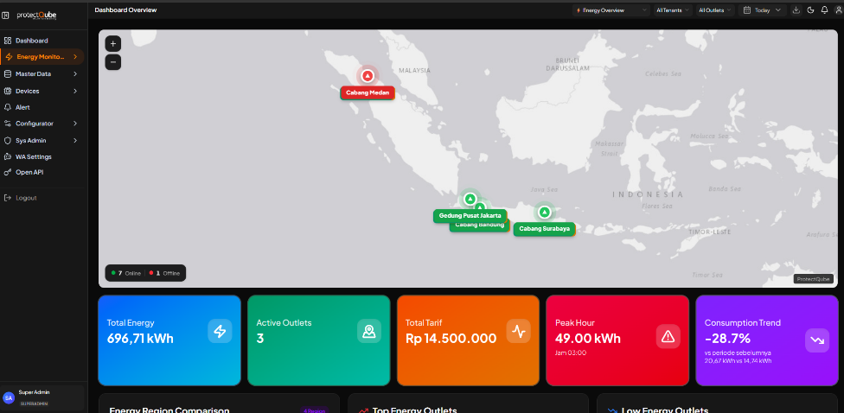Click the Master Data database icon

8,73
